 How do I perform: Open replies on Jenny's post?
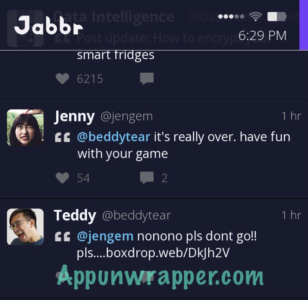pos(147,178)
